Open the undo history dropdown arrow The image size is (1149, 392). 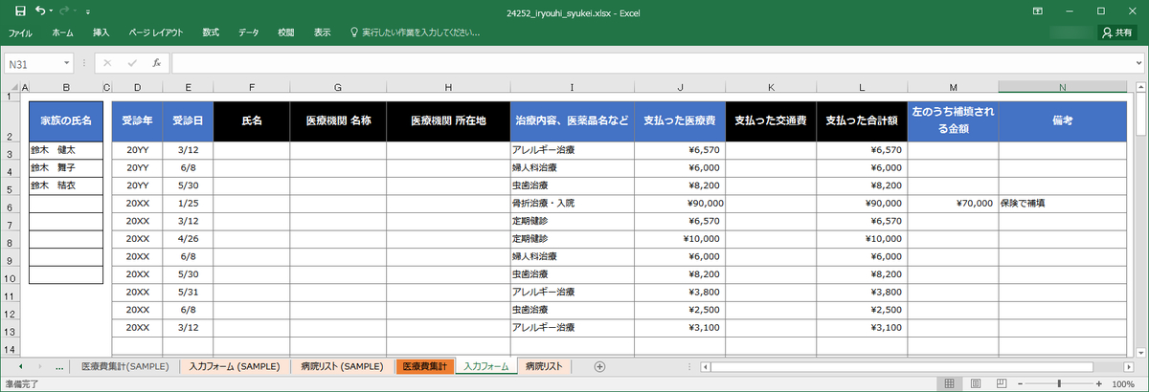pyautogui.click(x=51, y=11)
